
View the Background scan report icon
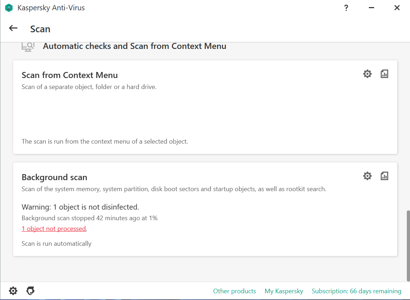[384, 176]
